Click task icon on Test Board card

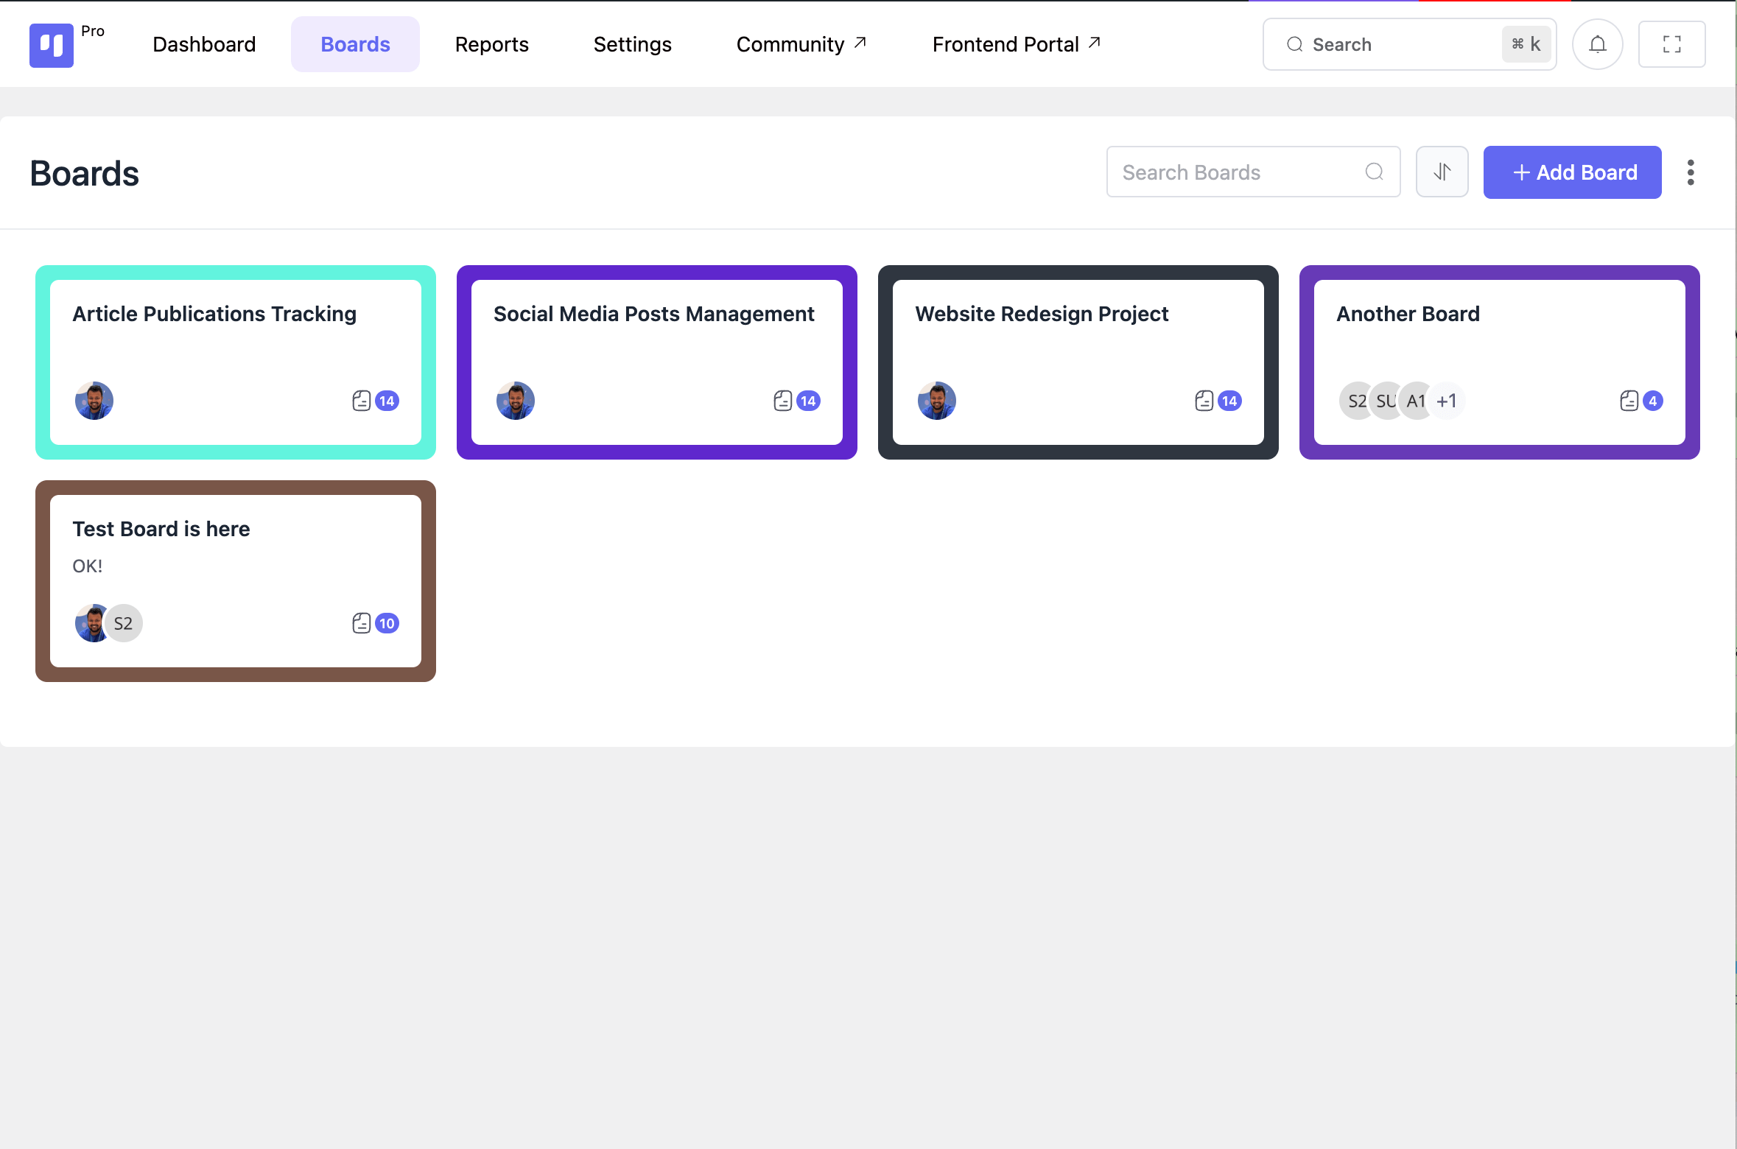click(x=361, y=623)
